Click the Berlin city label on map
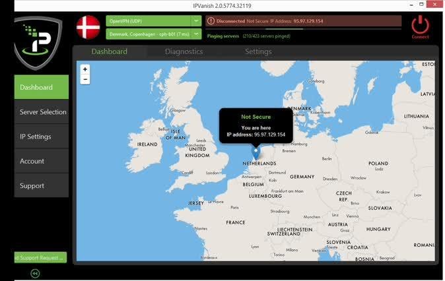The width and height of the screenshot is (445, 281). [327, 159]
